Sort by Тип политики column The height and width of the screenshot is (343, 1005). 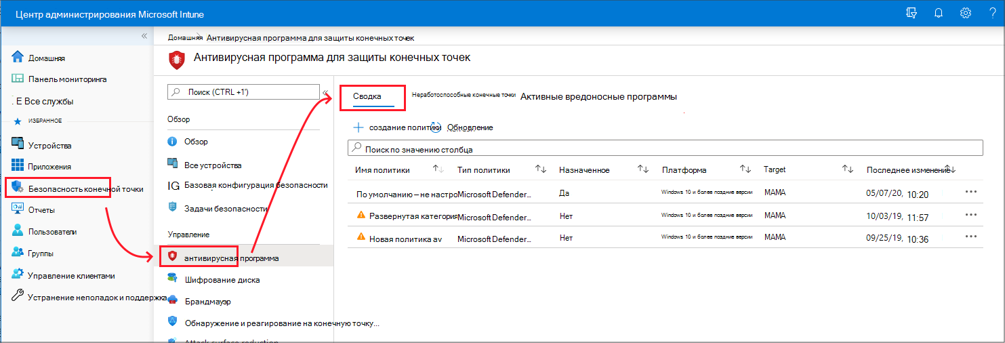coord(541,169)
